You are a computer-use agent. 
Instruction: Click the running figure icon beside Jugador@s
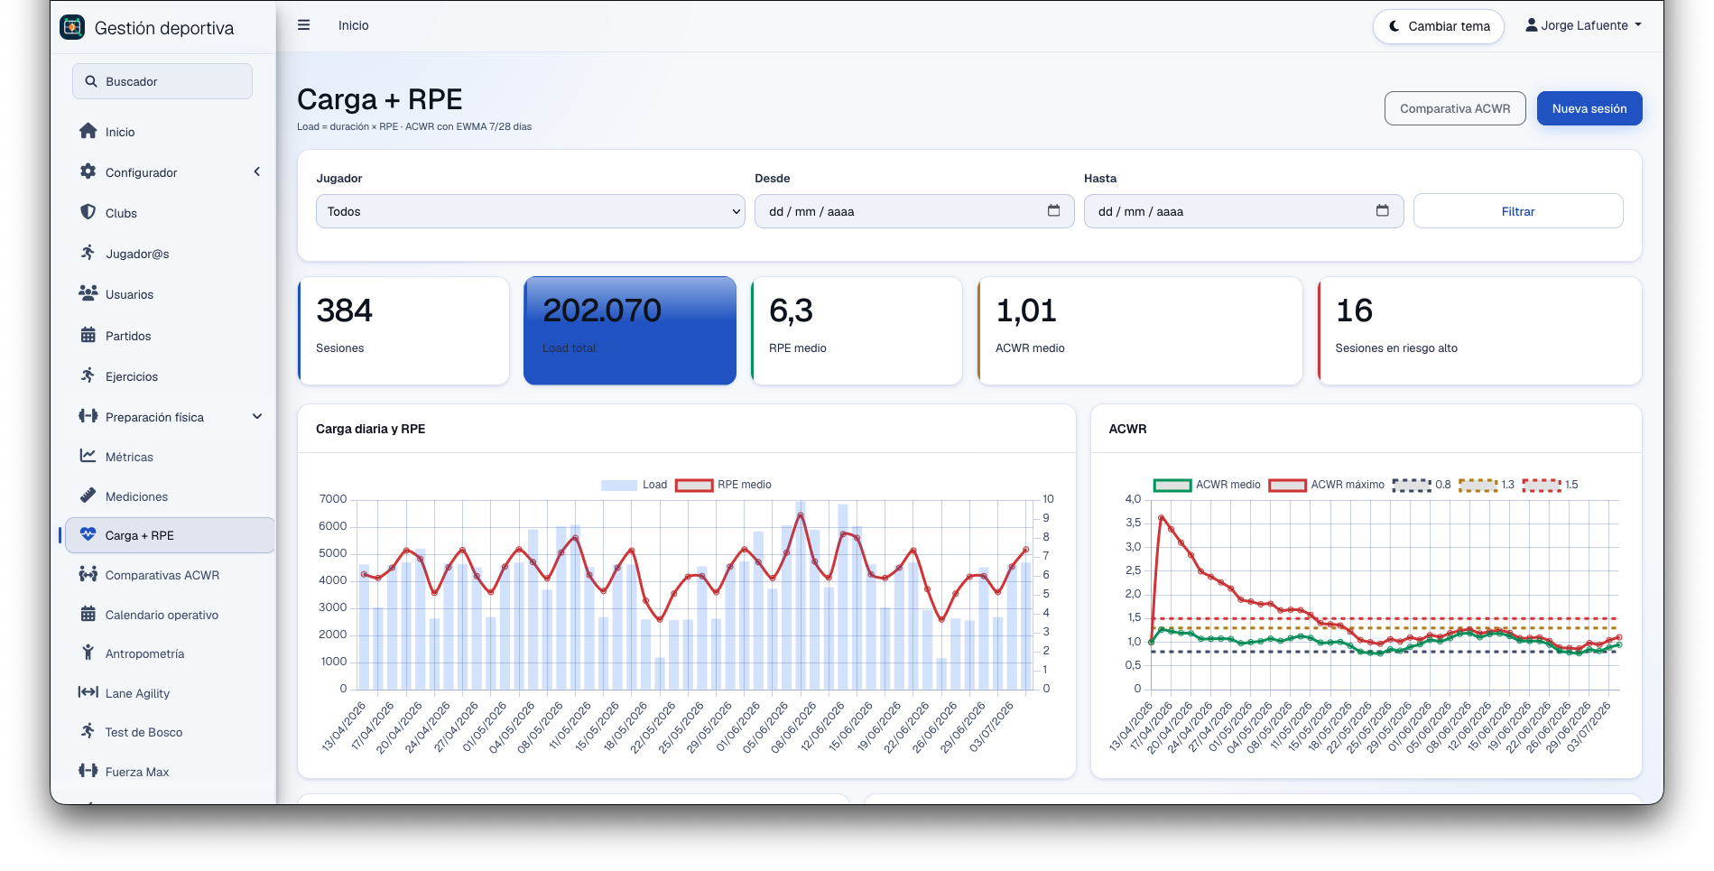click(88, 253)
